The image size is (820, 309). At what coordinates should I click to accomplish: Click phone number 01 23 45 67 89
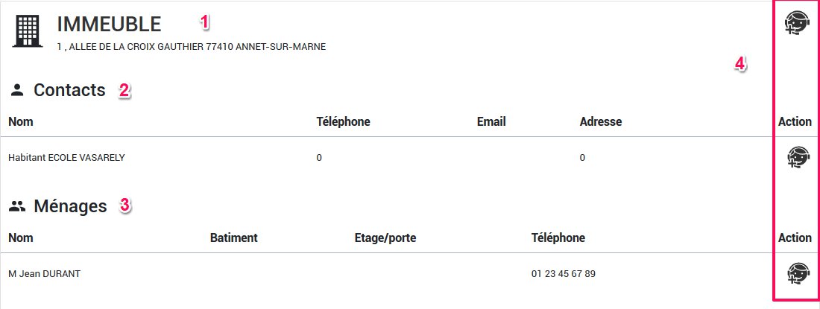[x=563, y=273]
